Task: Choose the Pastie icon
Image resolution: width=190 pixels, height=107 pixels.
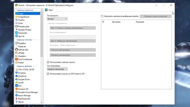Action: (x=17, y=62)
